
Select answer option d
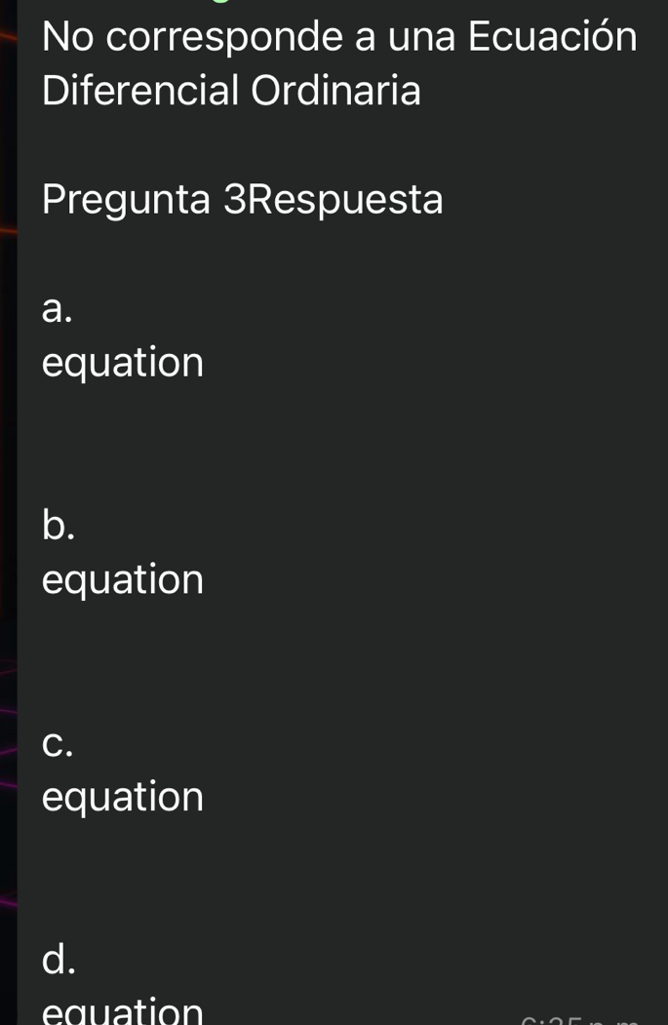tap(59, 958)
